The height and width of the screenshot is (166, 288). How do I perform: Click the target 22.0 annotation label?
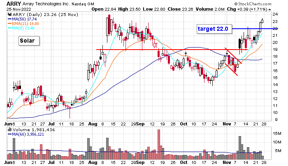pyautogui.click(x=214, y=29)
